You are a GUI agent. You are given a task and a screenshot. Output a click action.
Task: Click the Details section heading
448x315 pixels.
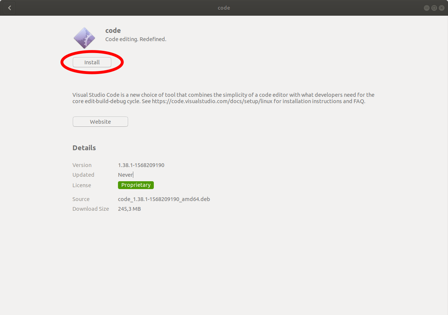pyautogui.click(x=84, y=148)
